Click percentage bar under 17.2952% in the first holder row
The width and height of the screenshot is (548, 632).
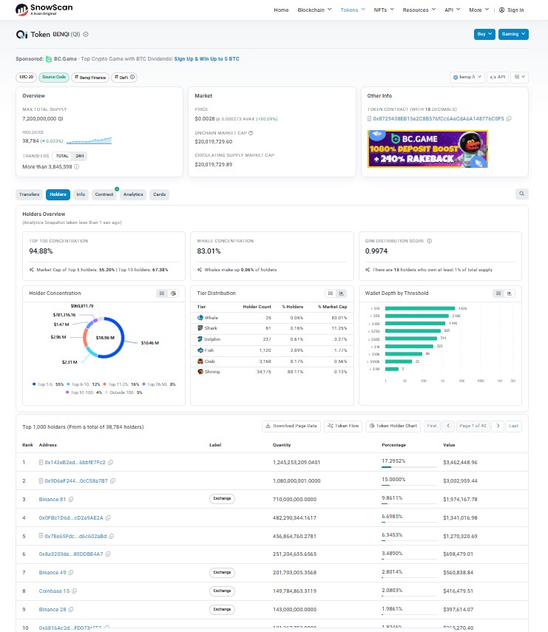pyautogui.click(x=409, y=467)
